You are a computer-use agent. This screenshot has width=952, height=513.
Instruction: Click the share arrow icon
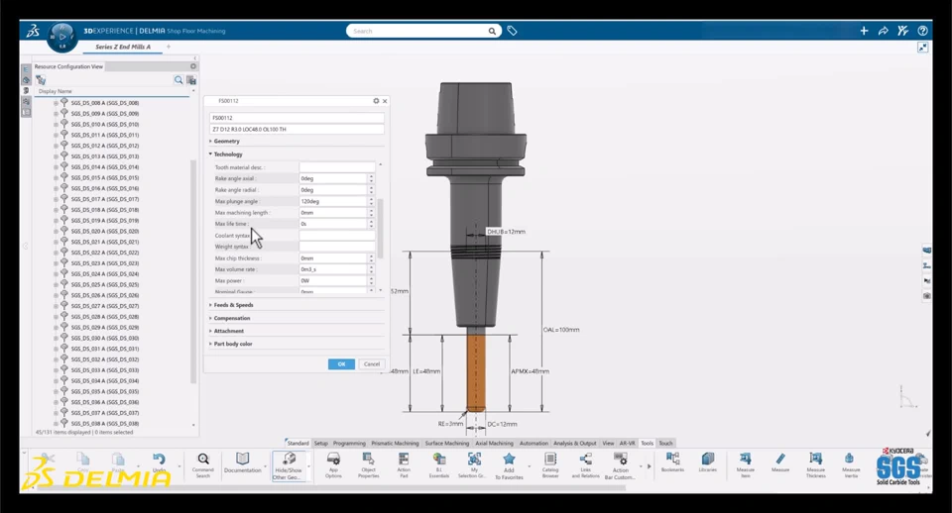tap(884, 31)
